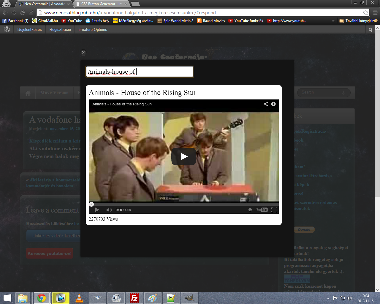Open the Windows Start button
Viewport: 380px width, 304px height.
click(7, 298)
